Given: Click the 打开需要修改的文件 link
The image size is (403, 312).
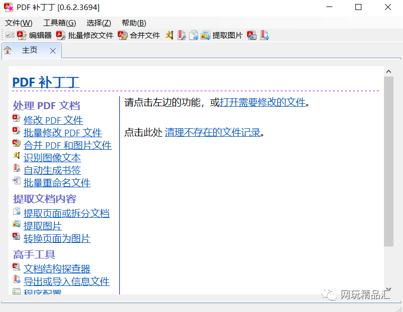Looking at the screenshot, I should 263,102.
